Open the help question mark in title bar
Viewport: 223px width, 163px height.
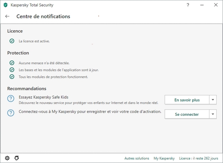pyautogui.click(x=188, y=5)
